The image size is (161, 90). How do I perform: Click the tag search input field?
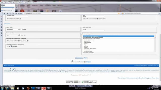(x=94, y=30)
